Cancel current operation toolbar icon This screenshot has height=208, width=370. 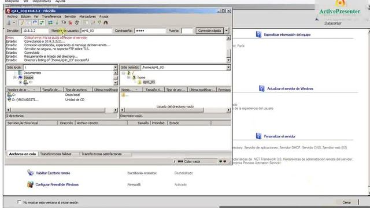click(64, 23)
